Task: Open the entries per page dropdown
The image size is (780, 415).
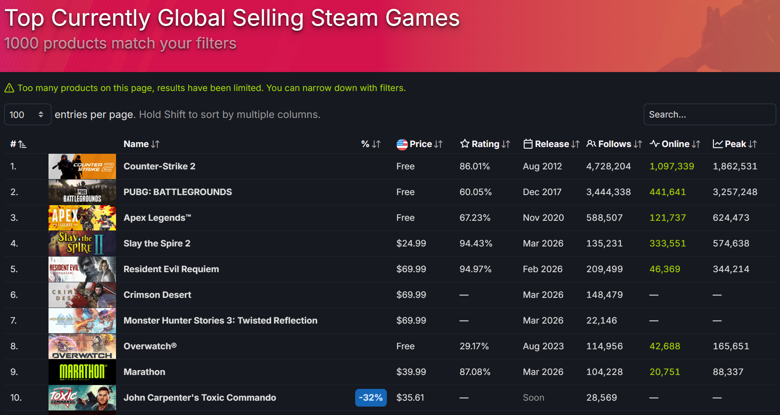Action: pyautogui.click(x=27, y=115)
